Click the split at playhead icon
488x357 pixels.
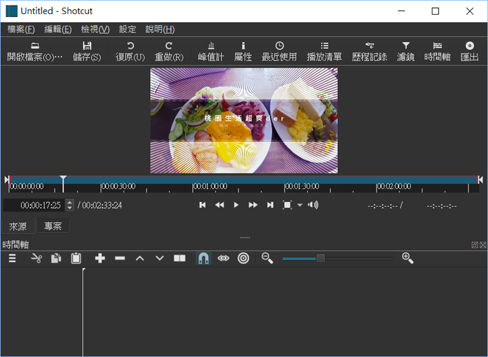[x=179, y=258]
